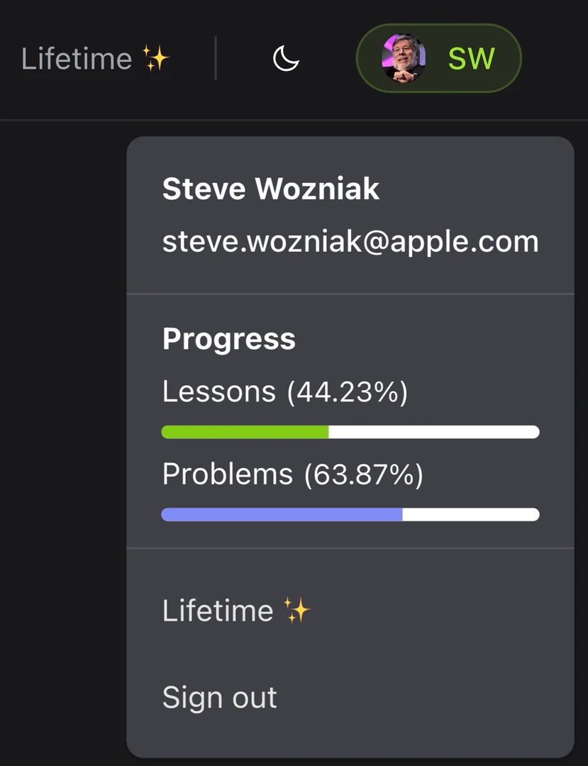
Task: Collapse the SW account dropdown
Action: click(x=470, y=59)
